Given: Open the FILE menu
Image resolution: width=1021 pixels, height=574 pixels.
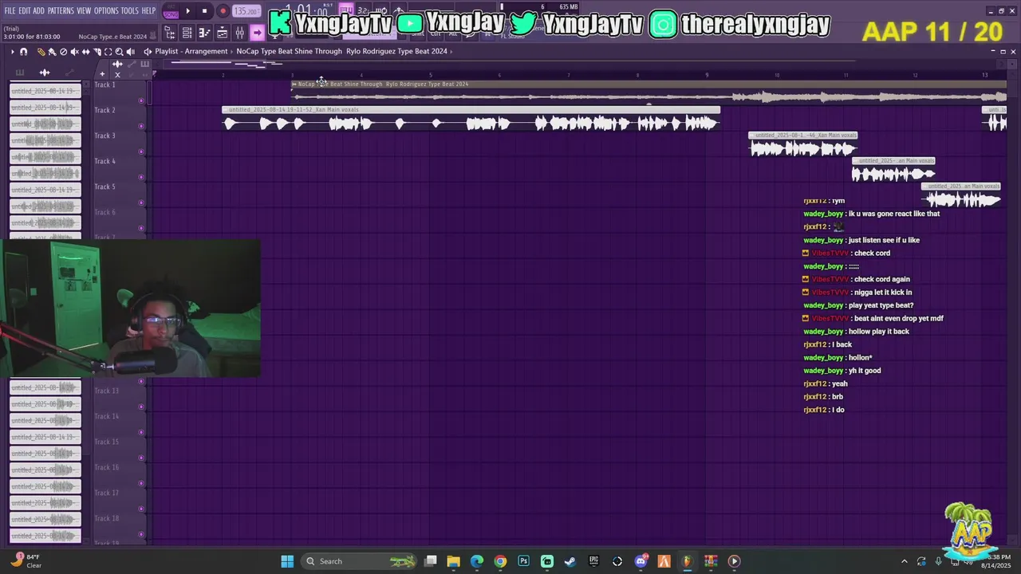Looking at the screenshot, I should (10, 11).
